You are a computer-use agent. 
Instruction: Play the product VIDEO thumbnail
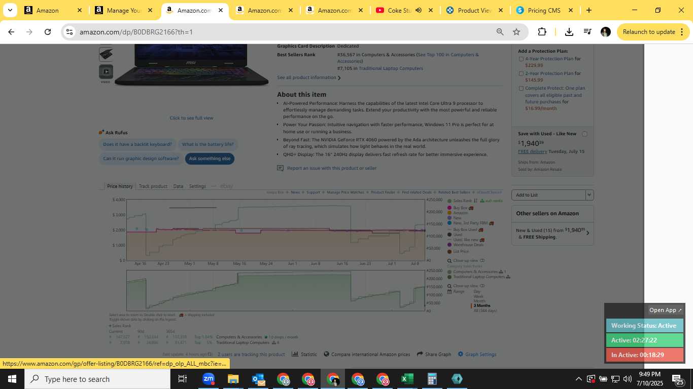(x=106, y=71)
